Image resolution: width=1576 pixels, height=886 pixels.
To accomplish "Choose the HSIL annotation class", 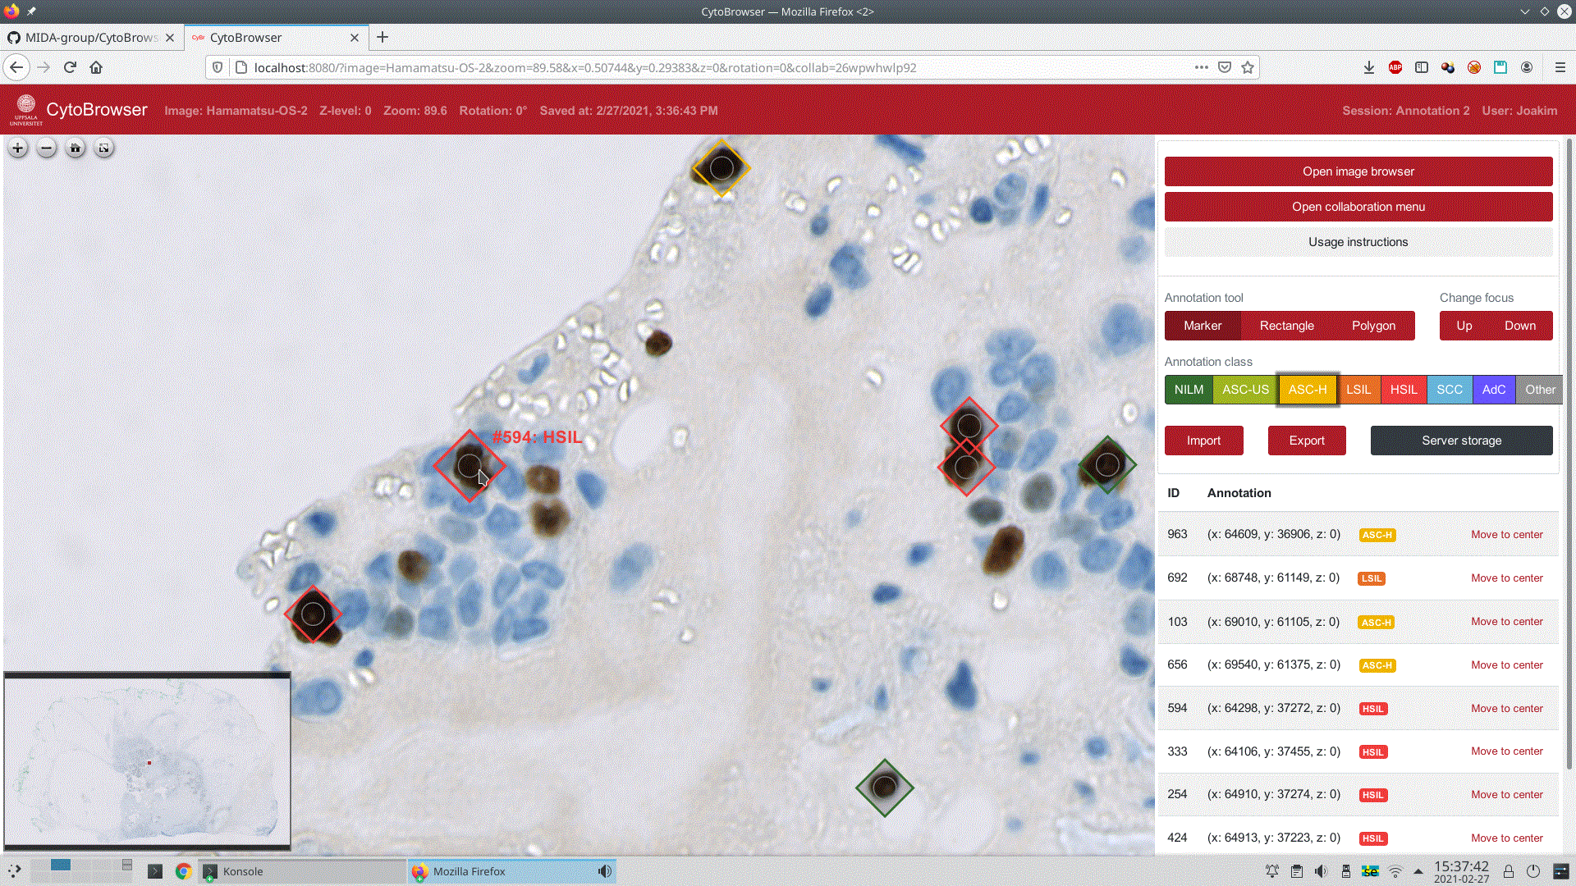I will tap(1404, 390).
